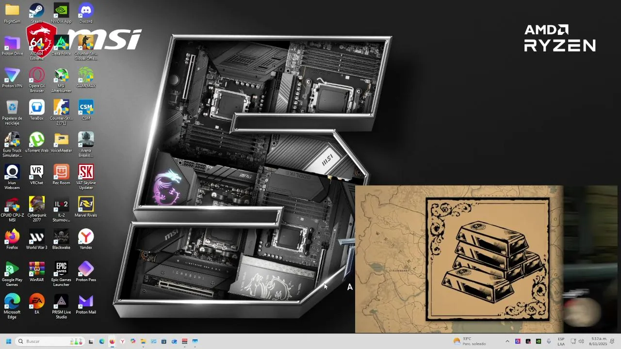This screenshot has width=621, height=349.
Task: Open File Explorer from the taskbar
Action: point(143,341)
